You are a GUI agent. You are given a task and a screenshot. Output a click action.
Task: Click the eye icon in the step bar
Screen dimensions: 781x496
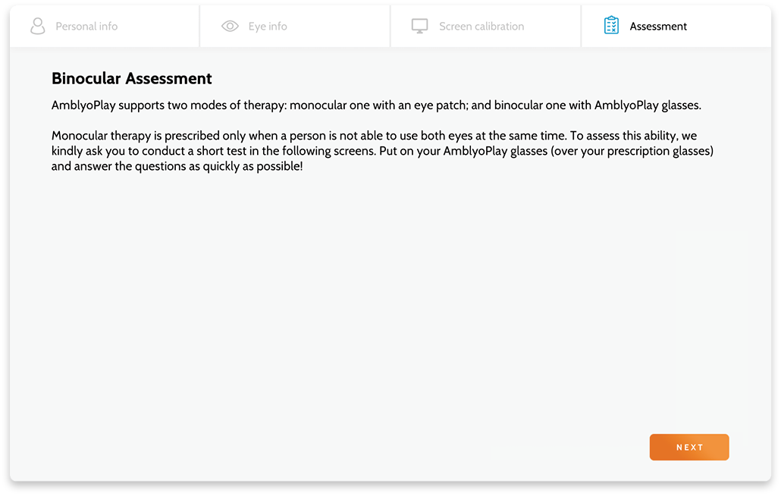230,26
